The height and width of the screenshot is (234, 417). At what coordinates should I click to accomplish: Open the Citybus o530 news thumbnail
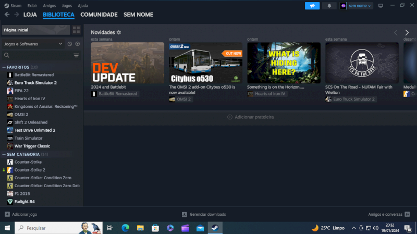click(205, 63)
